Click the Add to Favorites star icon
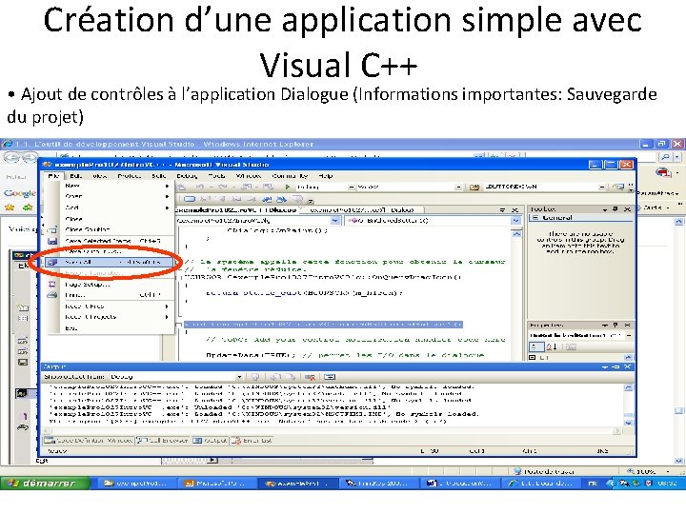The height and width of the screenshot is (514, 686). (27, 208)
